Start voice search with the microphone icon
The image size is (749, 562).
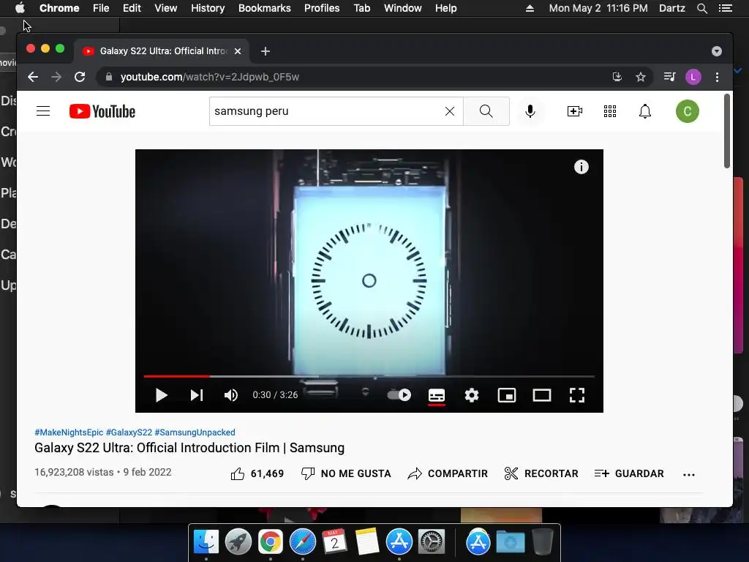point(530,111)
